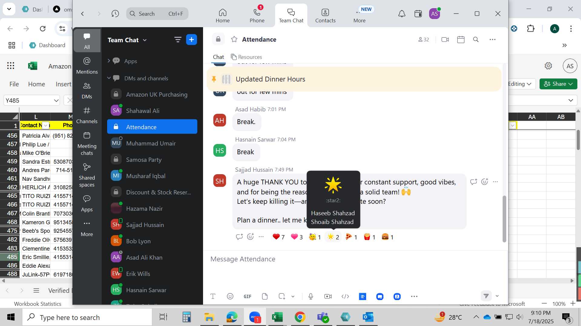The height and width of the screenshot is (326, 581).
Task: Insert a code snippet
Action: [345, 296]
